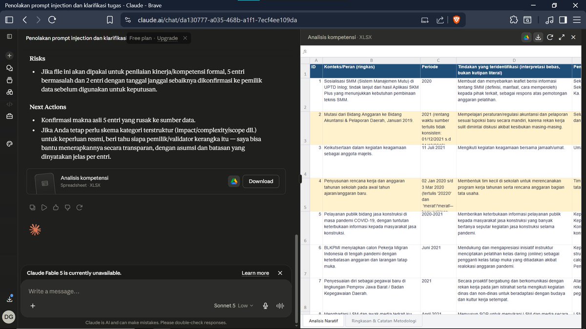The height and width of the screenshot is (329, 586).
Task: Click the claude.ai URL in the address bar
Action: click(217, 20)
